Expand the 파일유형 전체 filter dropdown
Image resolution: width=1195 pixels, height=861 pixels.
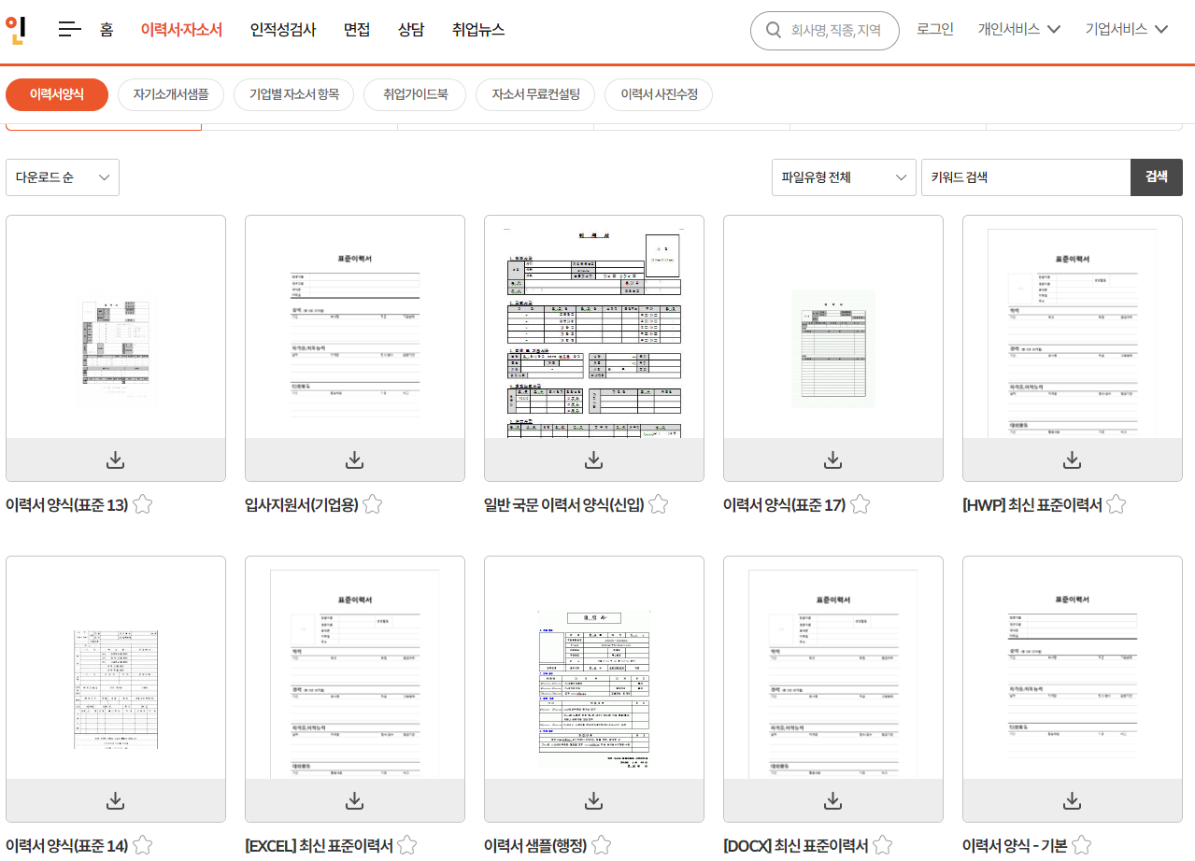[843, 176]
